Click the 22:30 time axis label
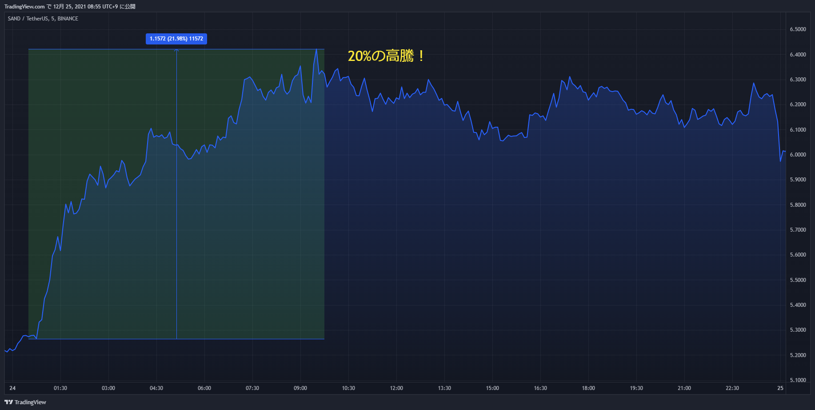 pyautogui.click(x=732, y=388)
